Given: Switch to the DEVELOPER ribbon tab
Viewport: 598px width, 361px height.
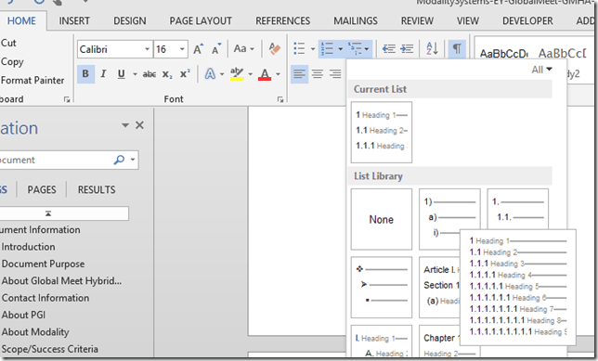Looking at the screenshot, I should (x=527, y=20).
